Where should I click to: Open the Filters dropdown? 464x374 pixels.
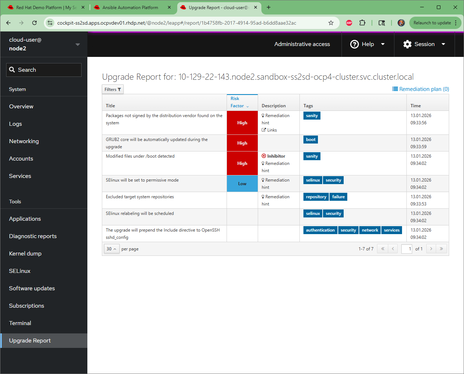pyautogui.click(x=113, y=90)
